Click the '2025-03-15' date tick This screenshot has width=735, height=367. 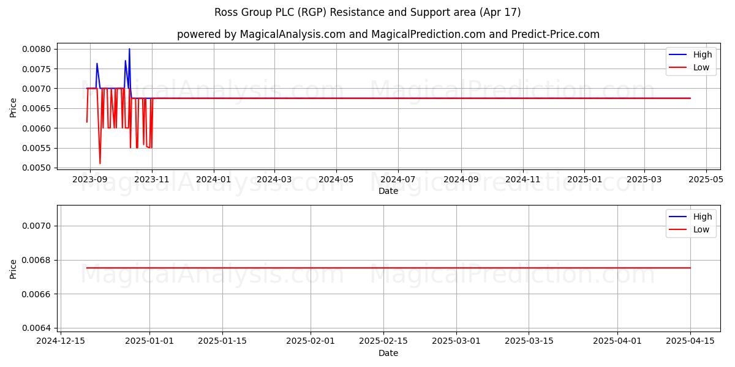point(529,342)
